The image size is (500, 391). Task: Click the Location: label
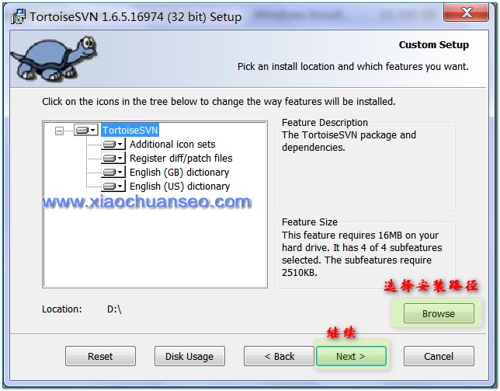(62, 309)
